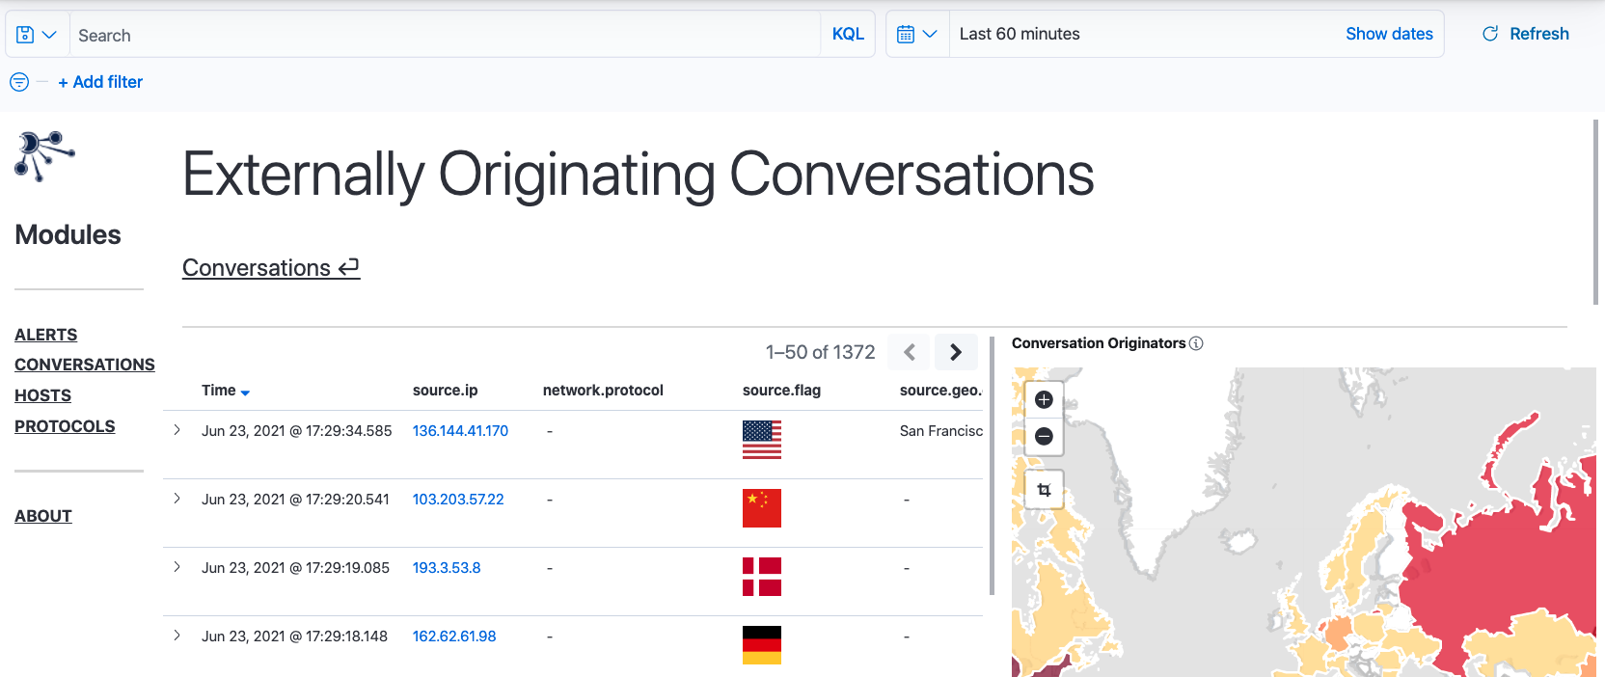Viewport: 1605px width, 677px height.
Task: Zoom out on the Conversation Originators map
Action: 1044,437
